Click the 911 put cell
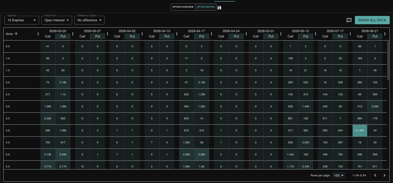 point(375,166)
